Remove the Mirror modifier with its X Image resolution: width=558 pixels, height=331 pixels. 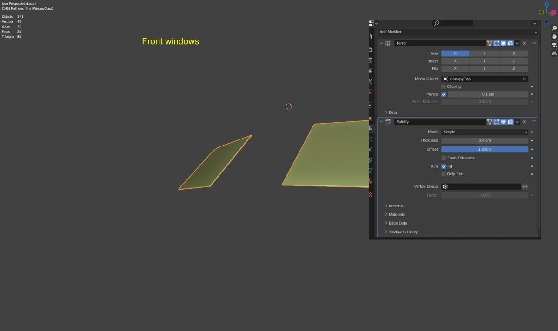pyautogui.click(x=525, y=43)
